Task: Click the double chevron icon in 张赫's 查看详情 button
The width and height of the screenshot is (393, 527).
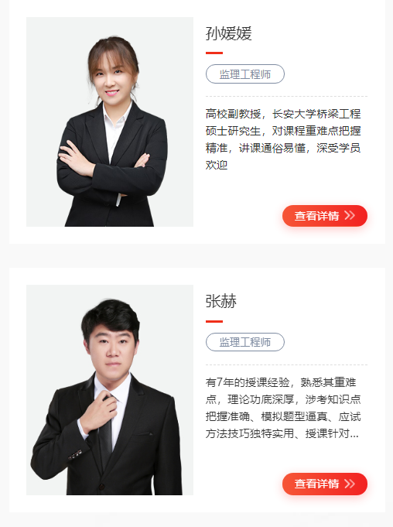Action: pos(350,484)
